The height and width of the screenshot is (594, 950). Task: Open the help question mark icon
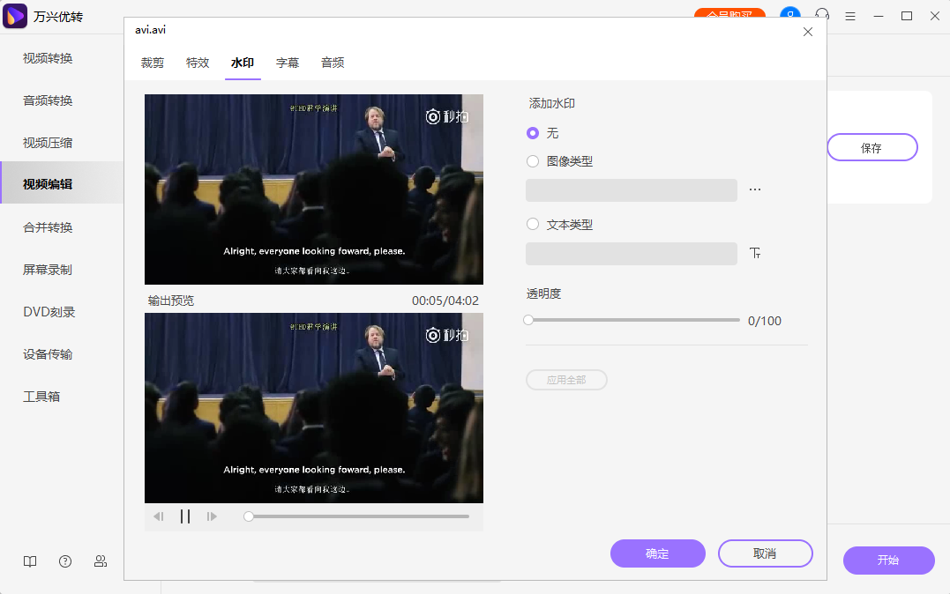[x=65, y=561]
